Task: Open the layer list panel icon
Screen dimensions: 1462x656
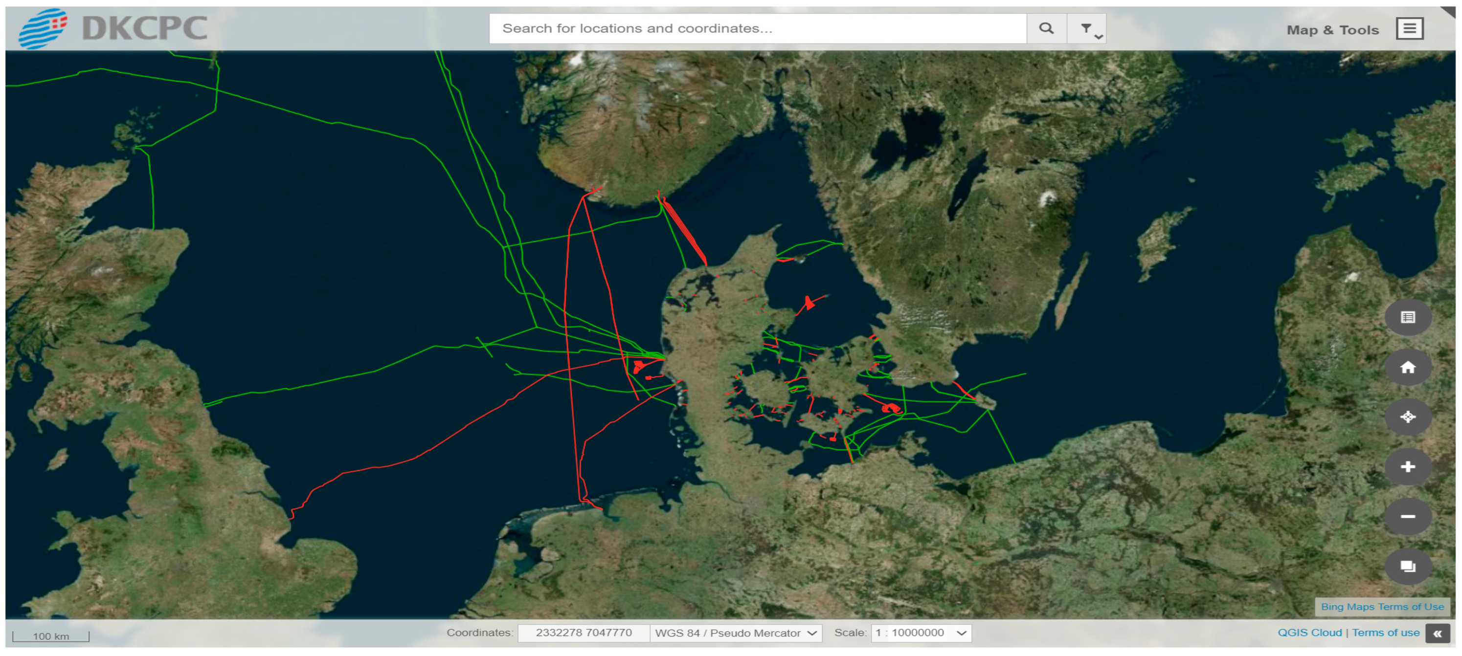Action: (x=1408, y=318)
